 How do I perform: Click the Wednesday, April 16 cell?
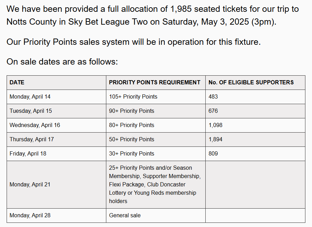(57, 125)
